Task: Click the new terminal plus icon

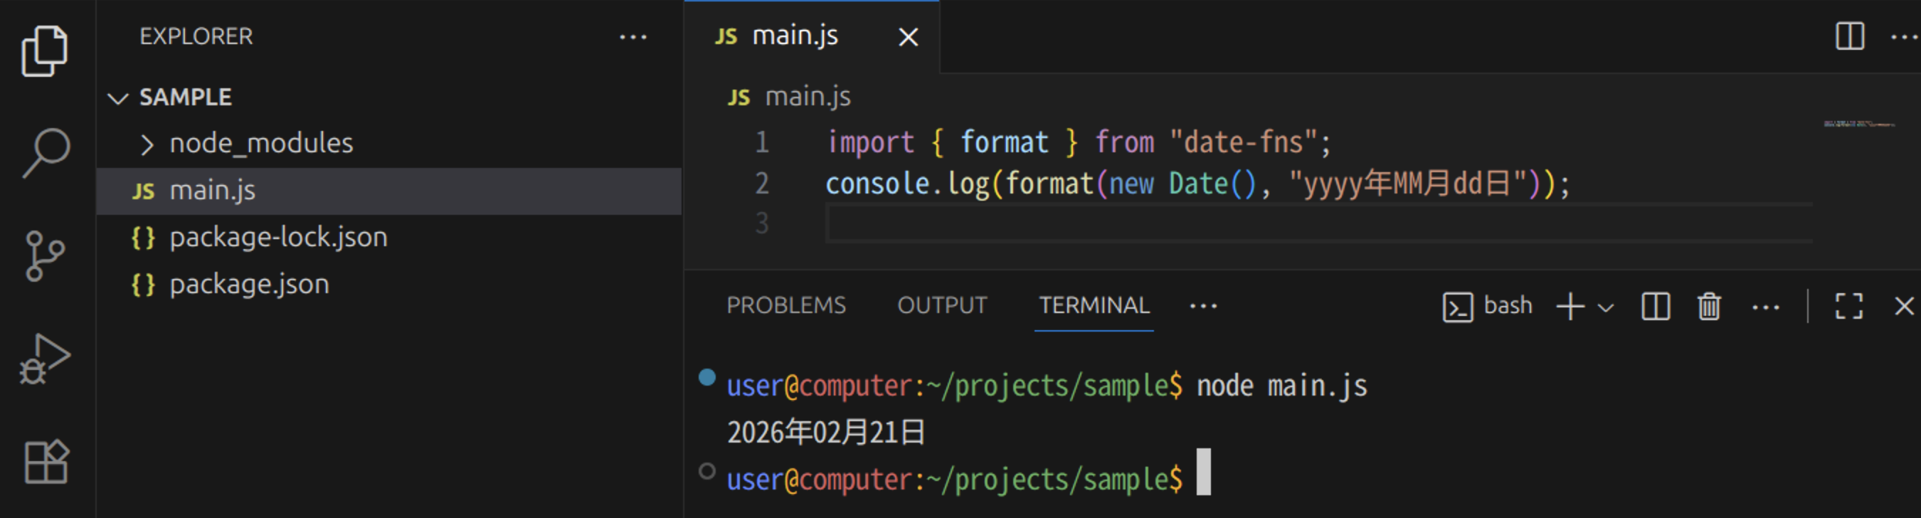Action: pos(1570,307)
